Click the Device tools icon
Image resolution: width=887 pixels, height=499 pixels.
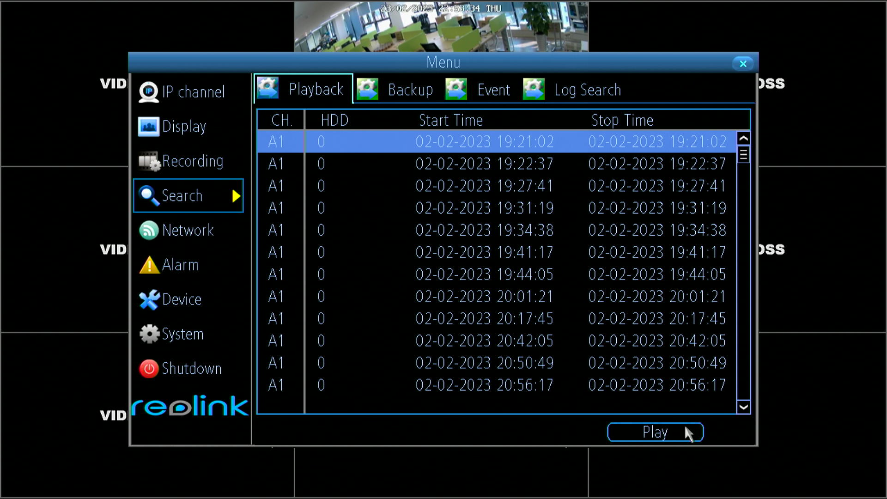pos(149,300)
